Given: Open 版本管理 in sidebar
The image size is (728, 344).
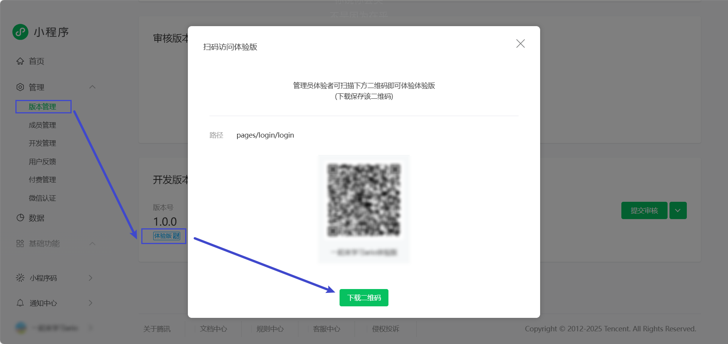Looking at the screenshot, I should click(x=42, y=107).
